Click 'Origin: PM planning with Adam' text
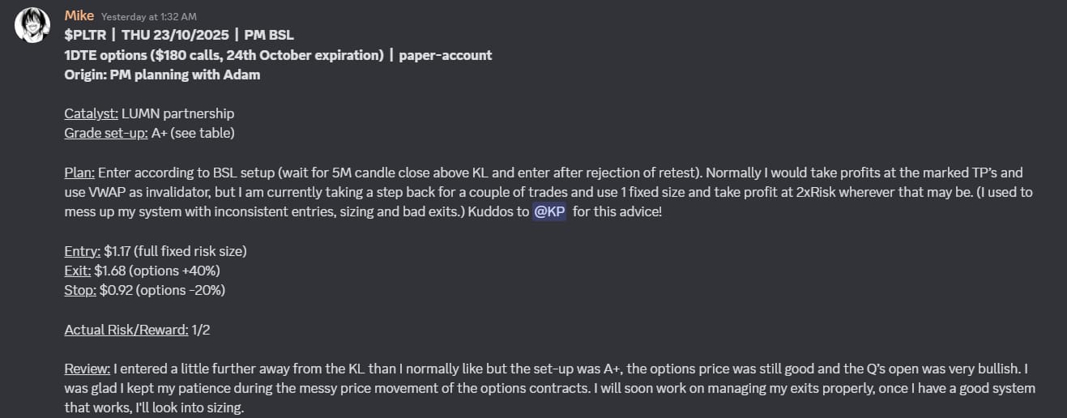This screenshot has height=418, width=1067. (162, 75)
